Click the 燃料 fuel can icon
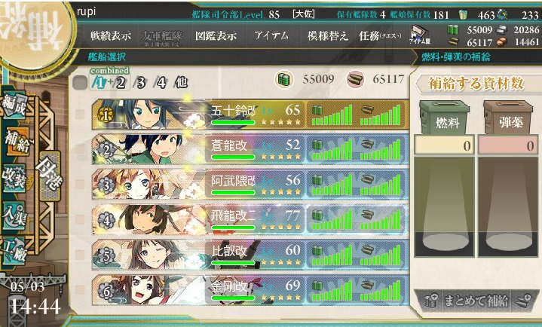This screenshot has width=542, height=327. coord(444,118)
